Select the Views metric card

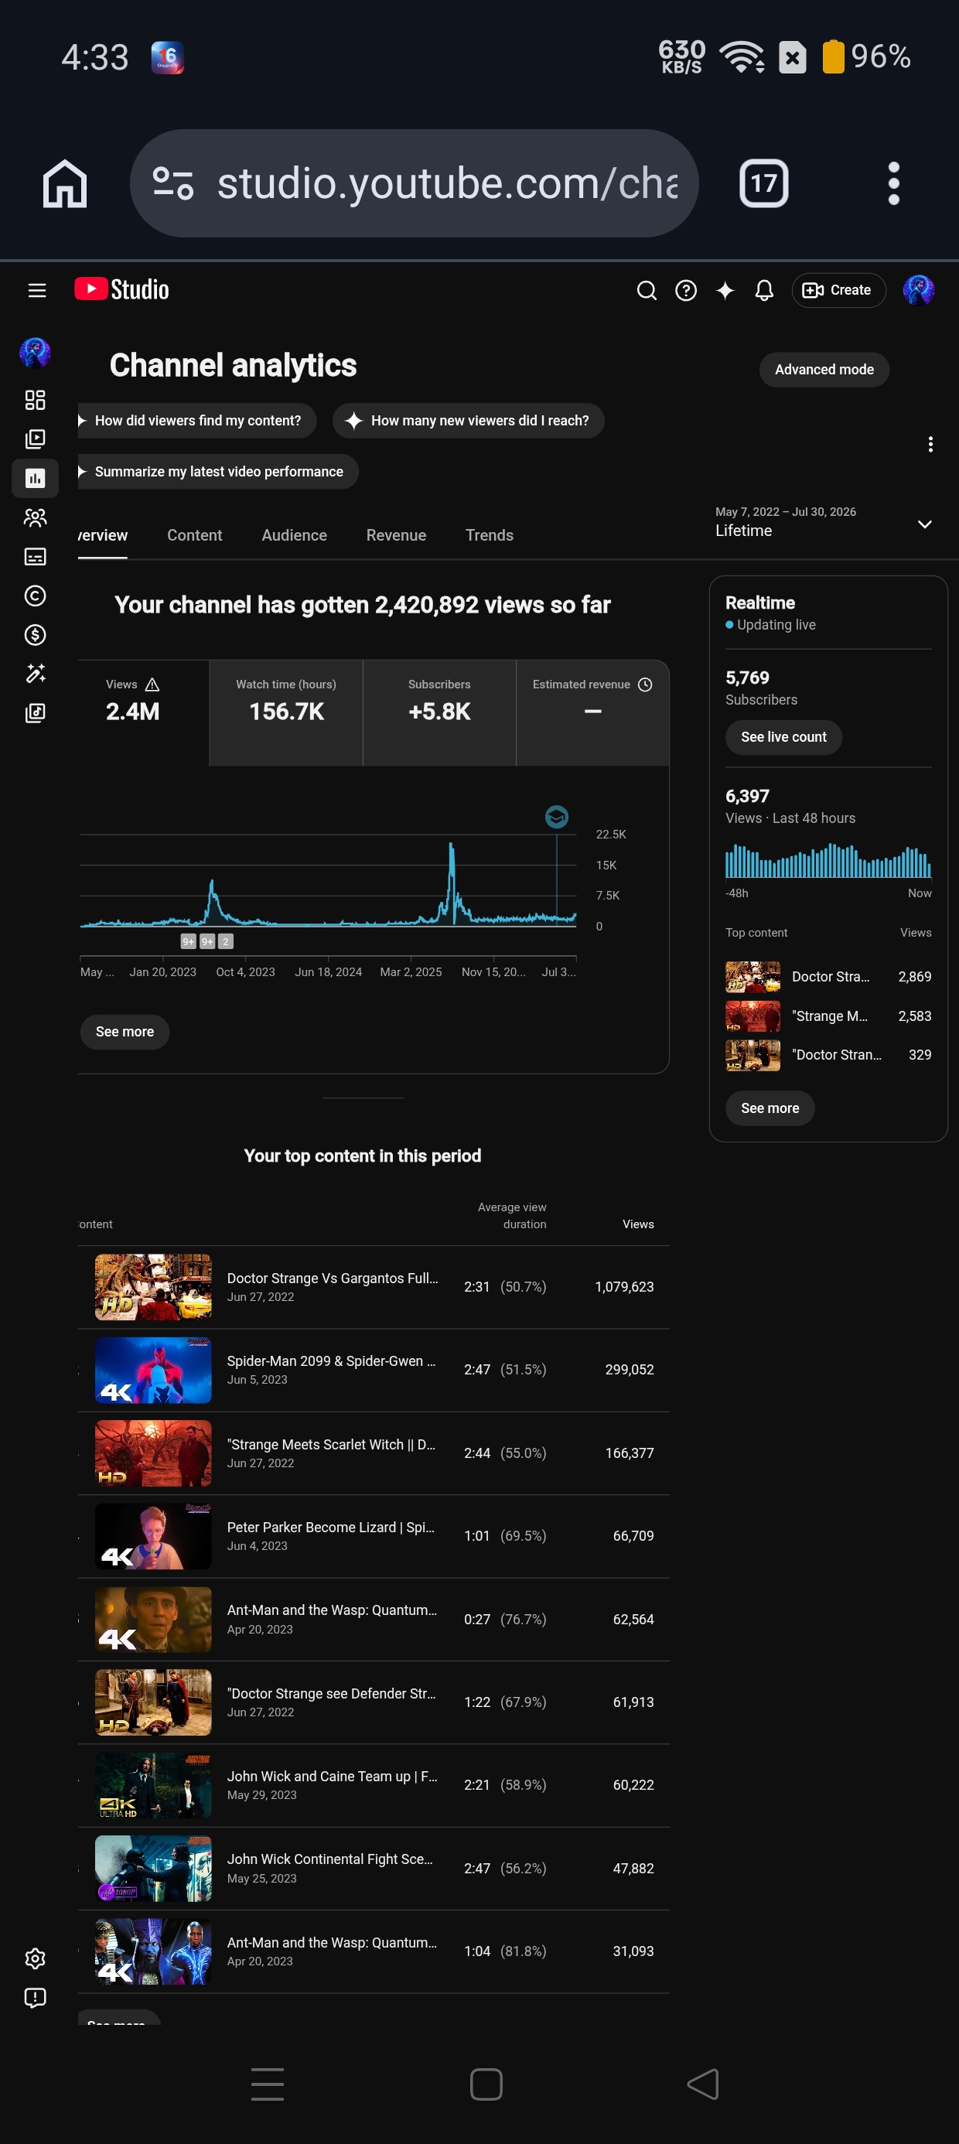pos(143,712)
